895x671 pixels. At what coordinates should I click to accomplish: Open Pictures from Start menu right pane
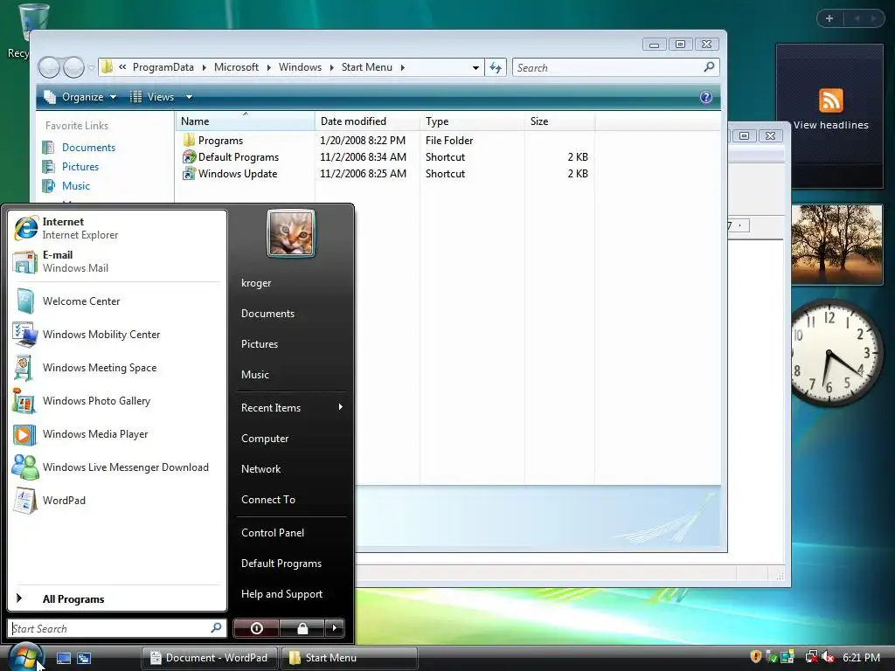291,344
